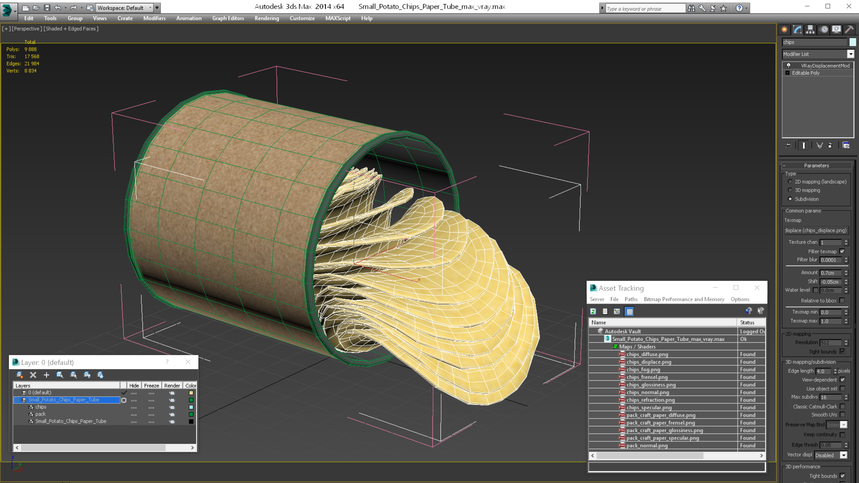Click the Save File icon
Image resolution: width=859 pixels, height=483 pixels.
[x=47, y=8]
